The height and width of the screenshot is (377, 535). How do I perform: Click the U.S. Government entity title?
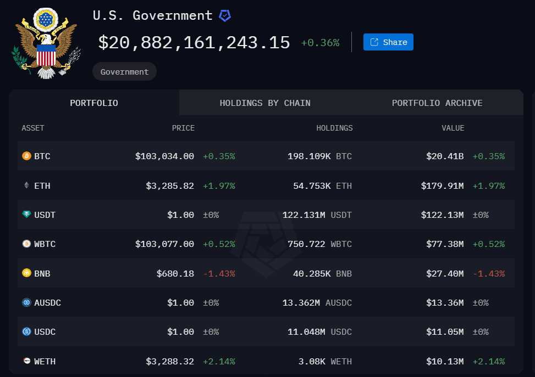click(x=152, y=15)
